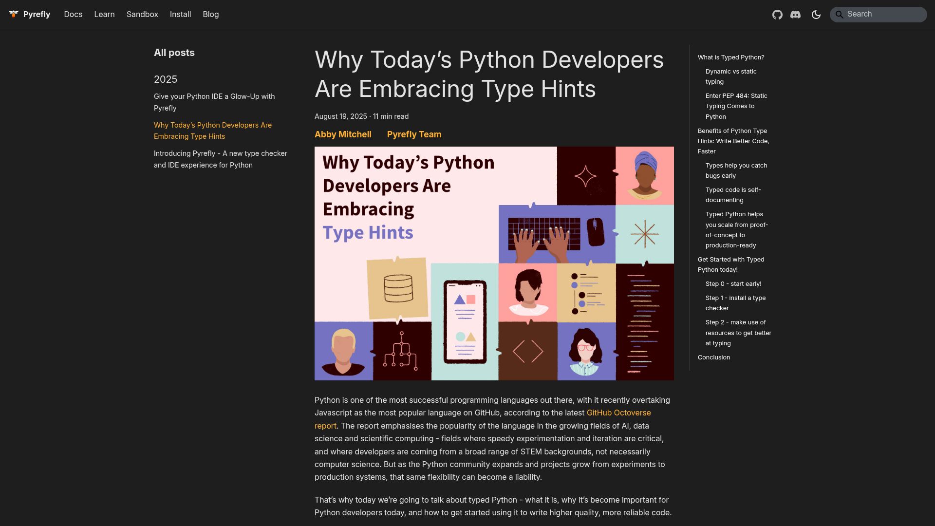This screenshot has height=526, width=935.
Task: Open the Learn menu item
Action: coord(104,15)
